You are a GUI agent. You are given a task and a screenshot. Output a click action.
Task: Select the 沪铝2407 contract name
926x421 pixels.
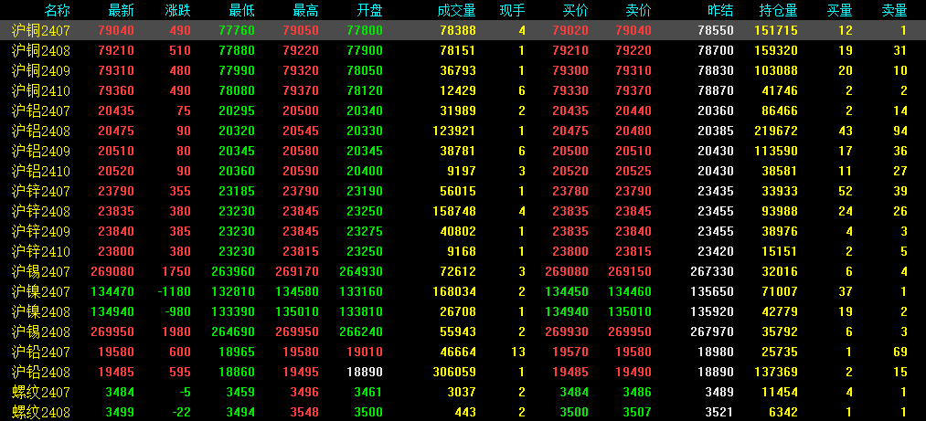(41, 111)
